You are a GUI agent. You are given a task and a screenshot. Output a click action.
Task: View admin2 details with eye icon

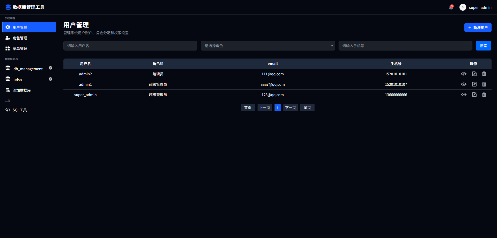[464, 74]
